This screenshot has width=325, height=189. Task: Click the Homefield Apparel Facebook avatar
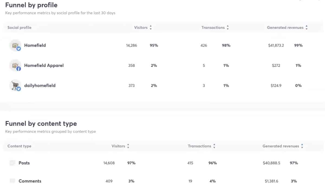15,65
